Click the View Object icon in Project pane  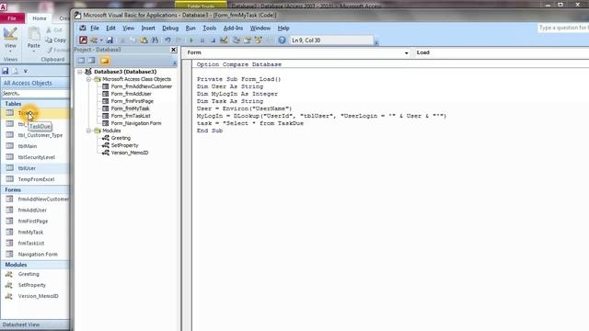92,61
